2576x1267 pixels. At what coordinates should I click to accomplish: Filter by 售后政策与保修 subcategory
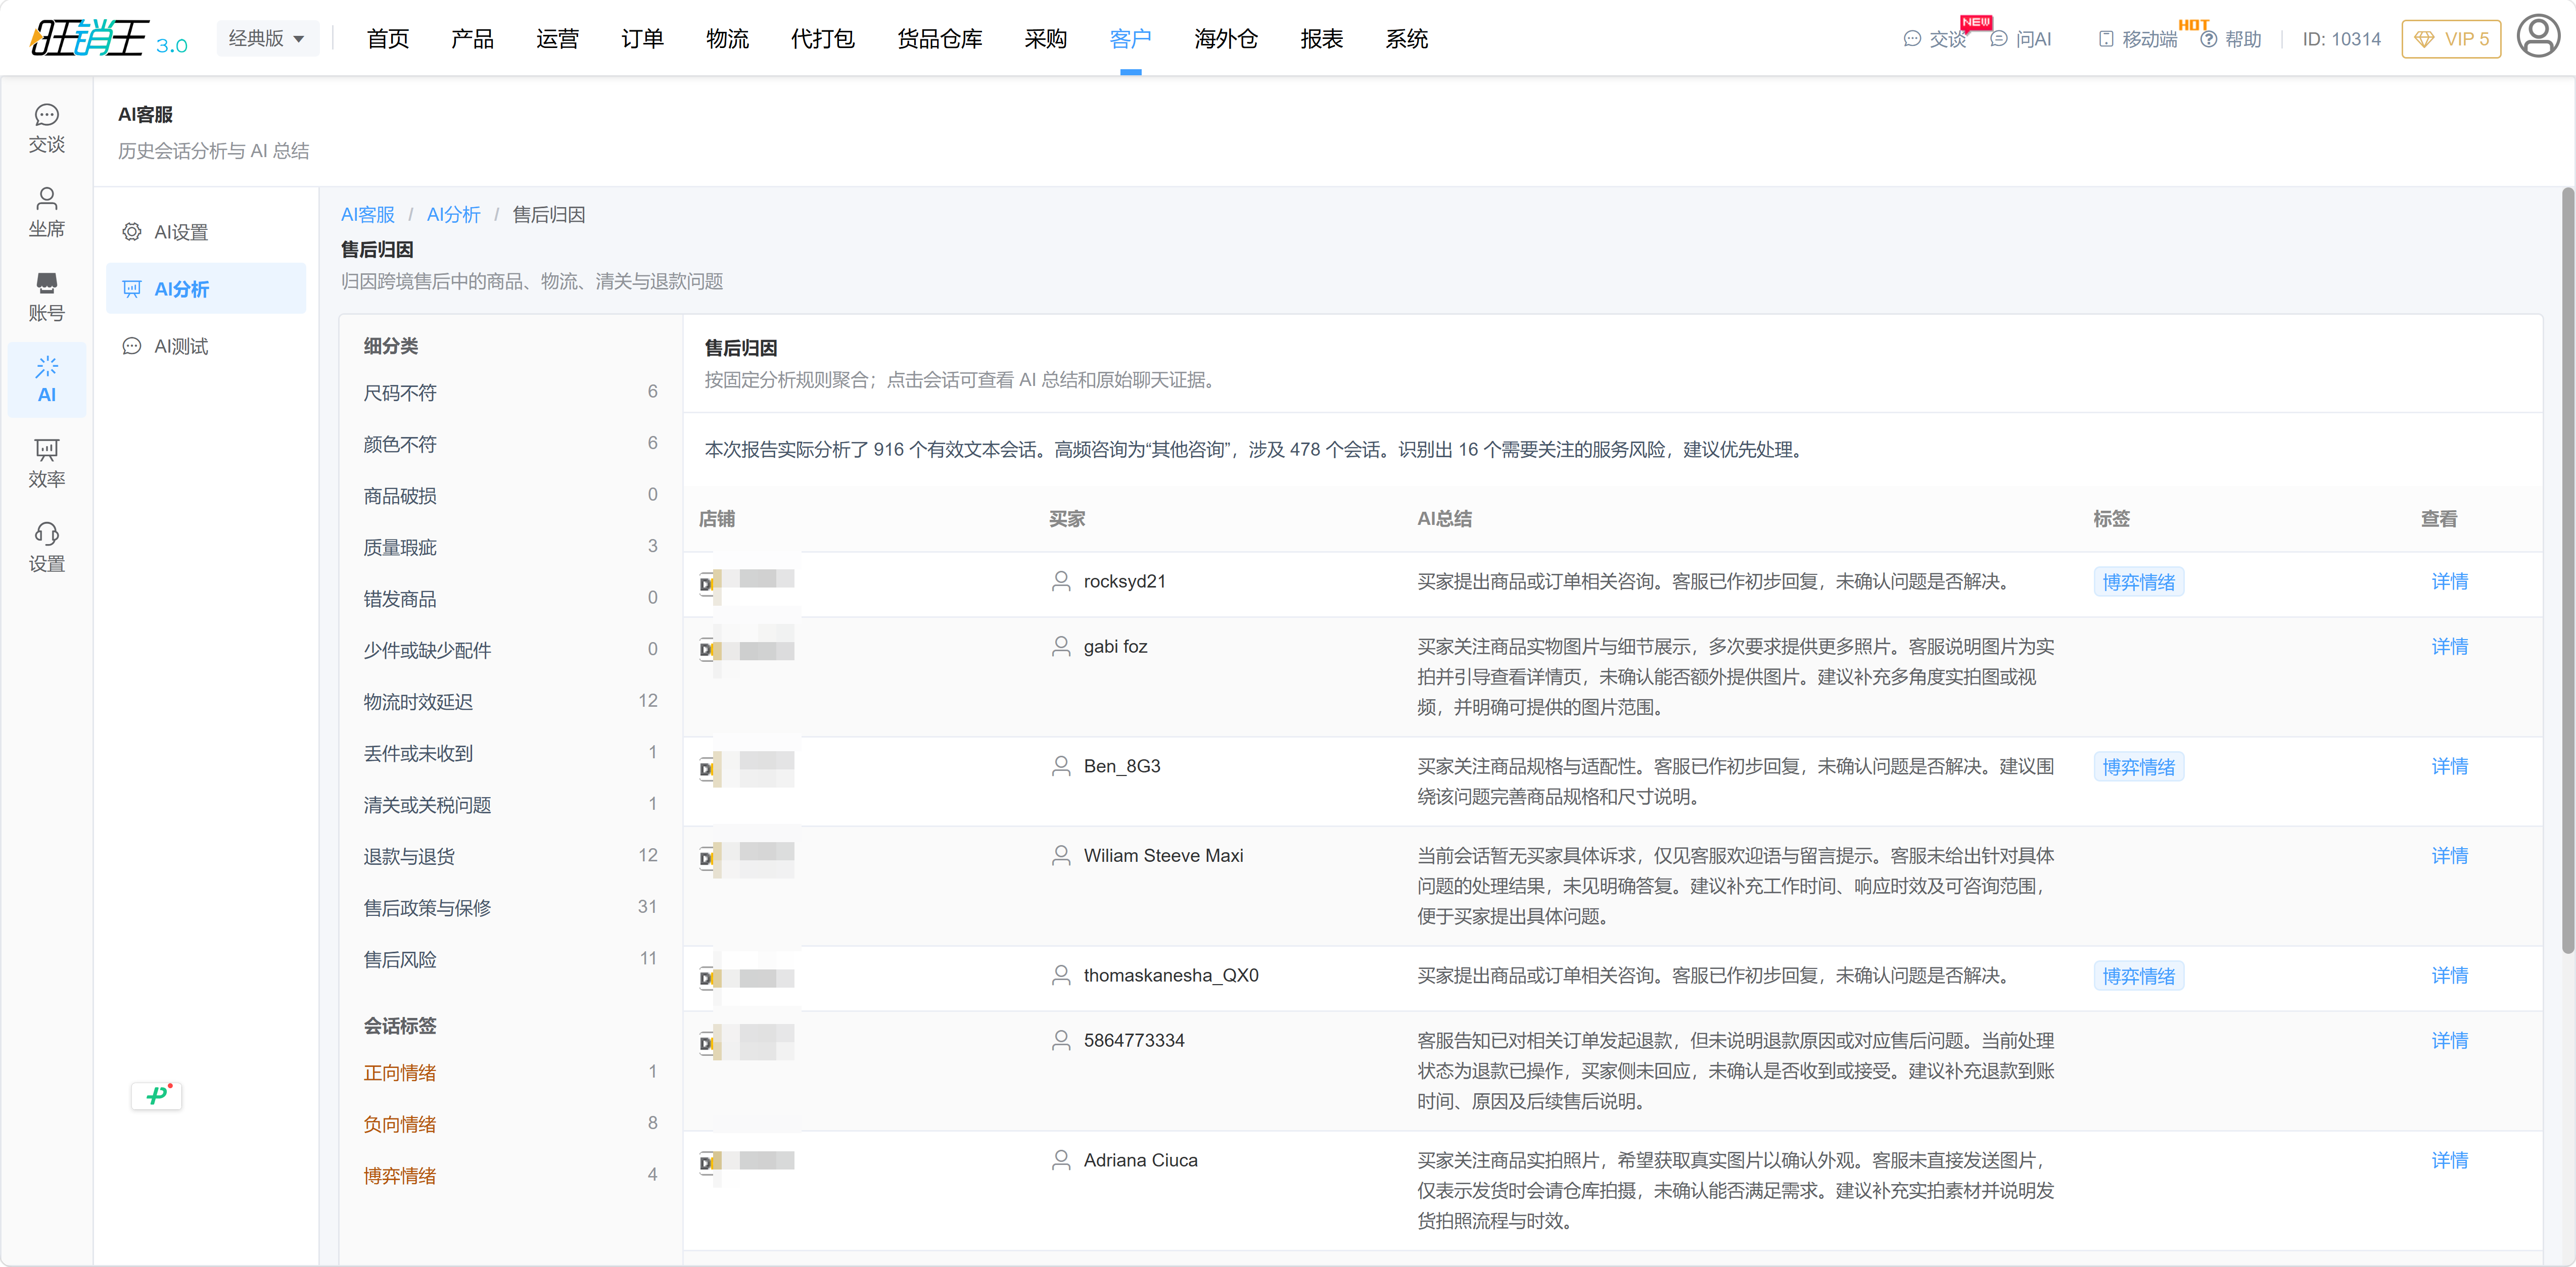pos(510,907)
